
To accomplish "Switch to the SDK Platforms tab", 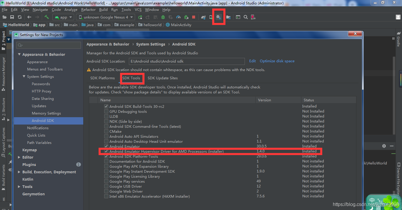I will (x=102, y=78).
